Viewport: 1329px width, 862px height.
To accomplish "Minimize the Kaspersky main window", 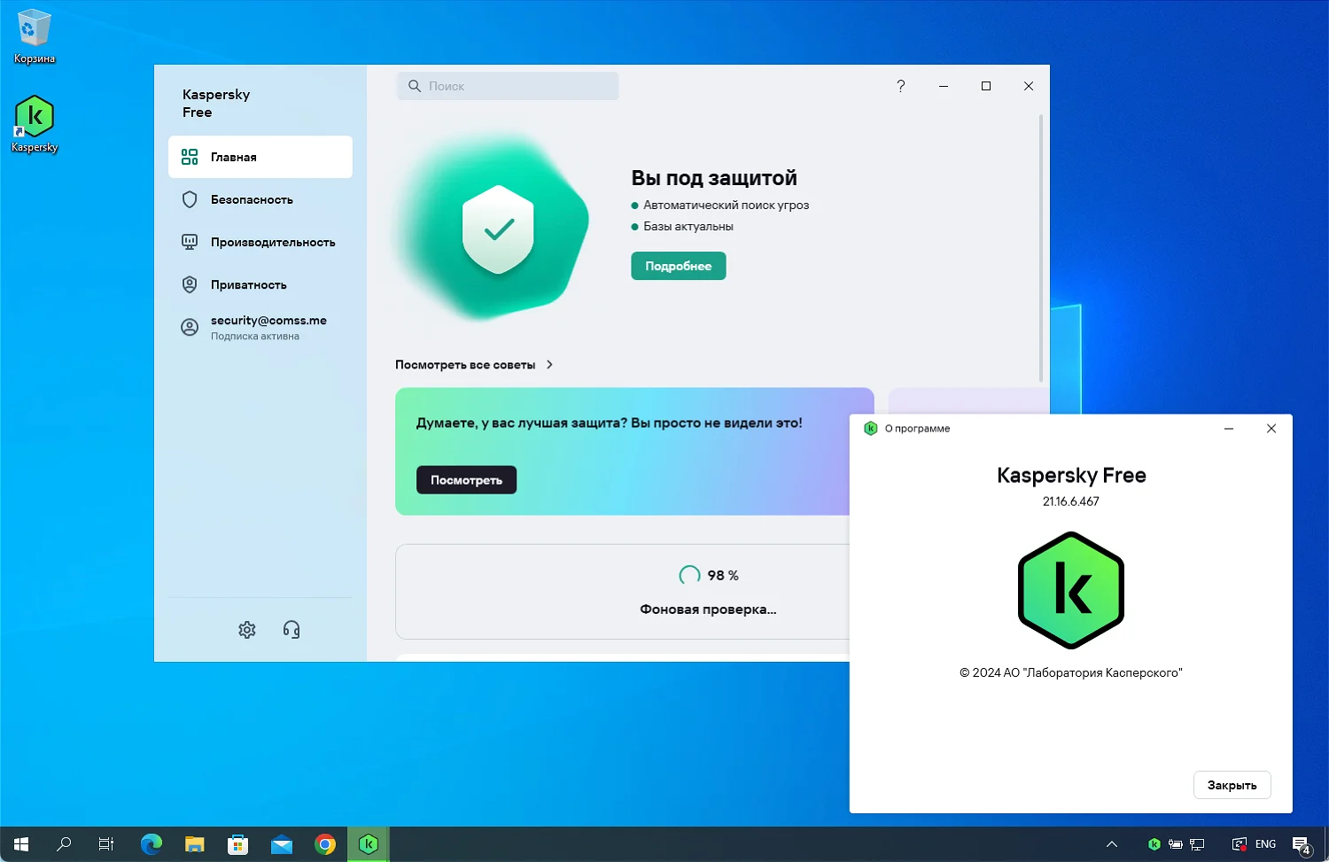I will 944,86.
